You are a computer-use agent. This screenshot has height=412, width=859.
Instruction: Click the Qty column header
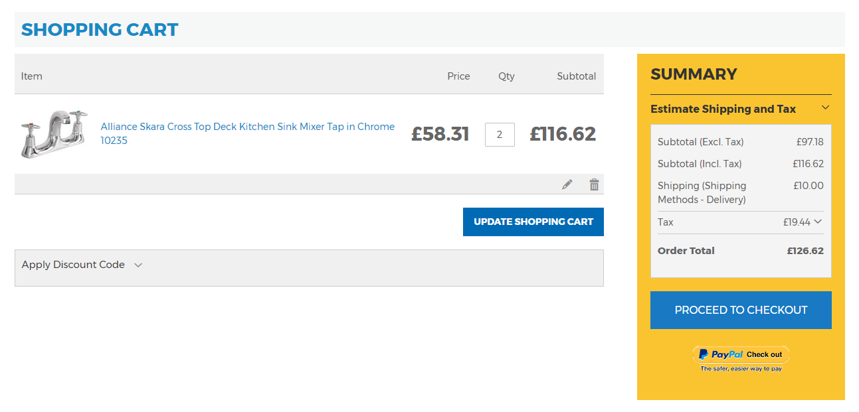[x=506, y=76]
